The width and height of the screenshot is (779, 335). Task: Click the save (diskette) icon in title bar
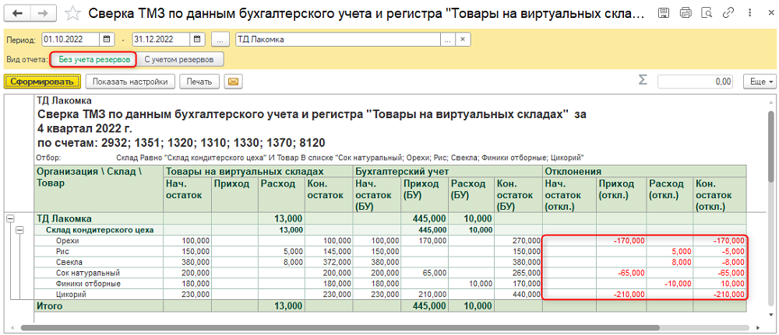click(662, 14)
